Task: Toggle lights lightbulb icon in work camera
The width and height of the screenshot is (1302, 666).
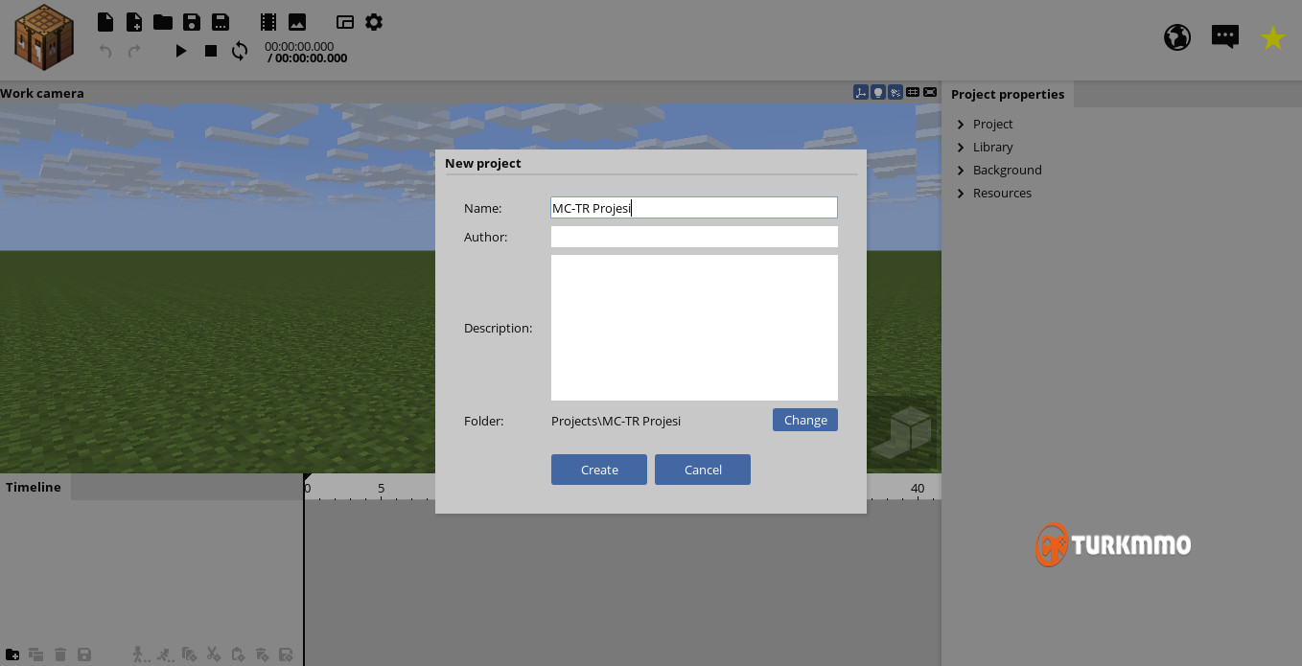Action: (878, 92)
